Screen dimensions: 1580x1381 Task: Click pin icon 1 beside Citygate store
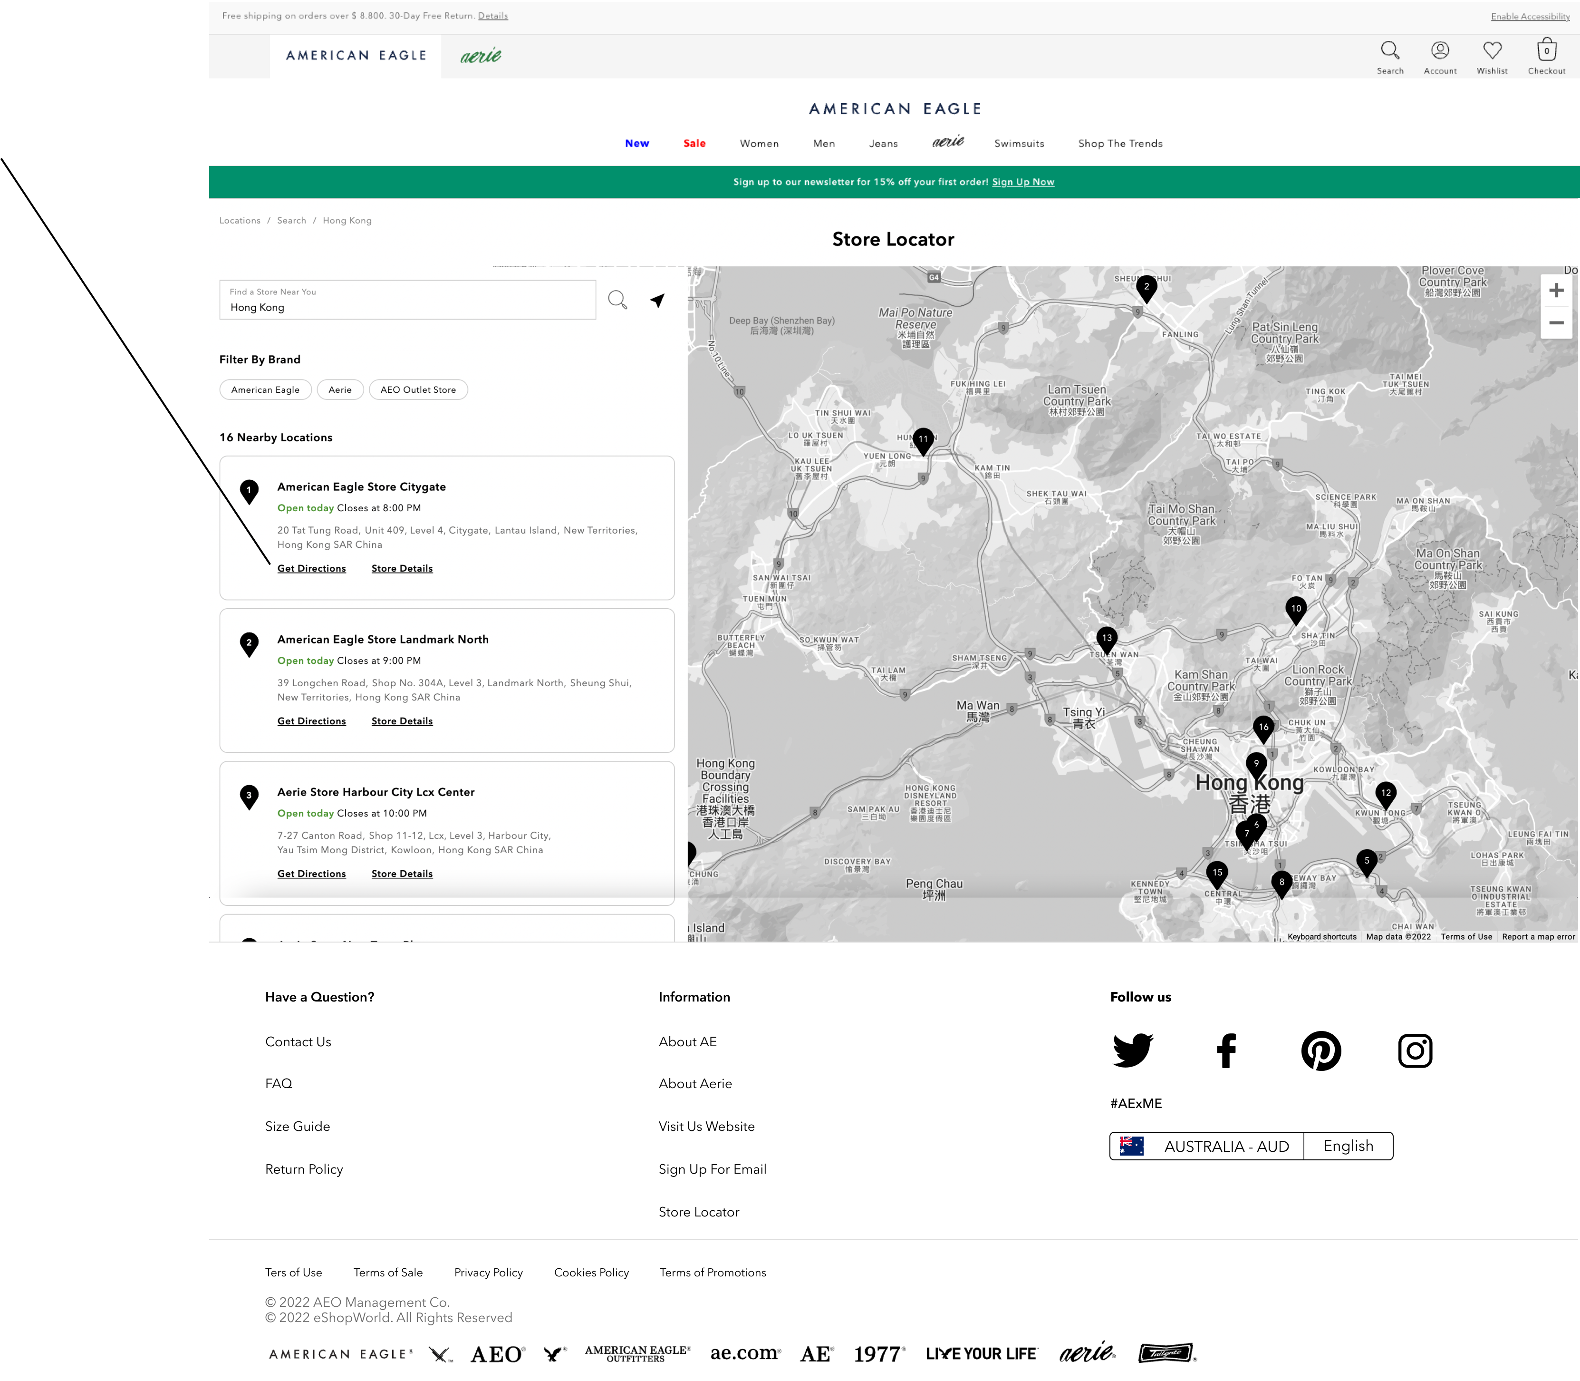pyautogui.click(x=249, y=492)
